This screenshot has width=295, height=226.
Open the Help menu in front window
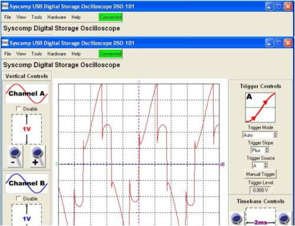tap(76, 54)
